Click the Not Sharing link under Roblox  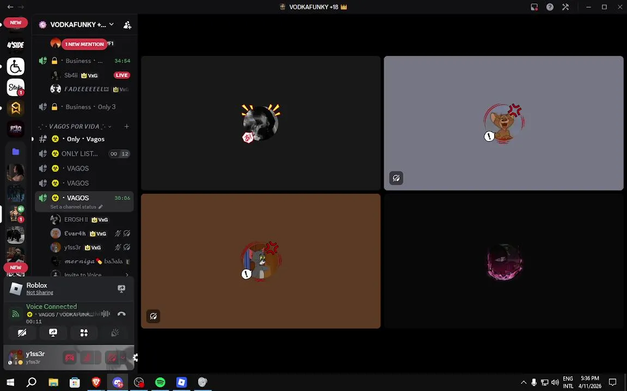tap(40, 293)
